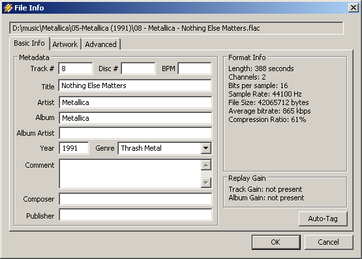The width and height of the screenshot is (362, 259).
Task: Click the Format Info group heading
Action: 247,57
